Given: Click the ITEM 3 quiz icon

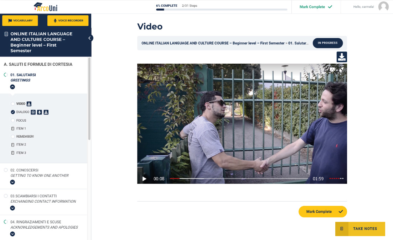Looking at the screenshot, I should (x=13, y=153).
